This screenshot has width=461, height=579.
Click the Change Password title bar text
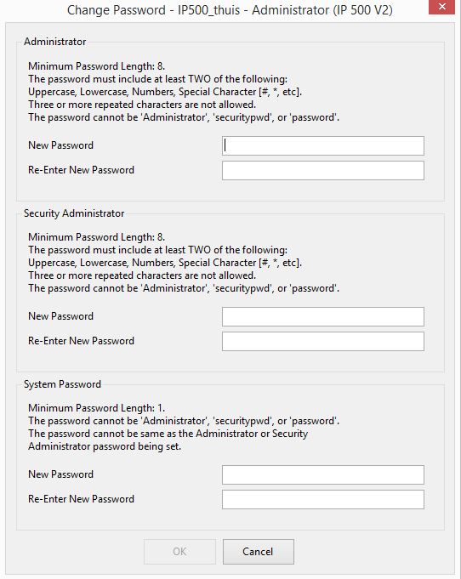(230, 10)
